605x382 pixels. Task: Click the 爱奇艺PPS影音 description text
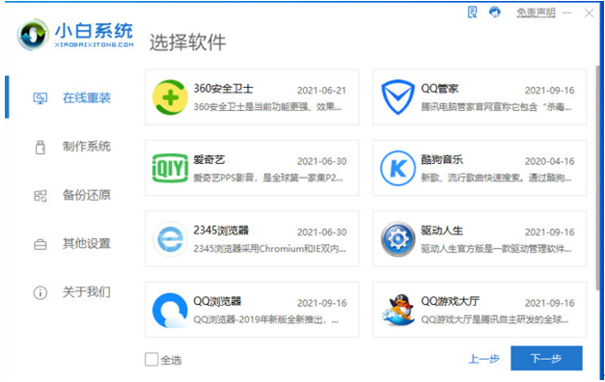268,177
